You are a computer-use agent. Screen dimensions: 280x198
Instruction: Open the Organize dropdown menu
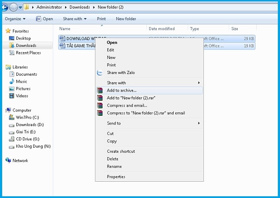click(x=15, y=19)
